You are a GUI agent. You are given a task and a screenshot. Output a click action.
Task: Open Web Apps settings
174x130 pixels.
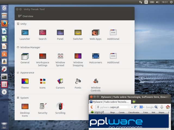[95, 35]
